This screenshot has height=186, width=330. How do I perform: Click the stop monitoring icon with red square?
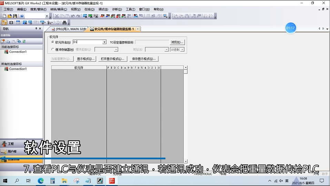tap(118, 16)
